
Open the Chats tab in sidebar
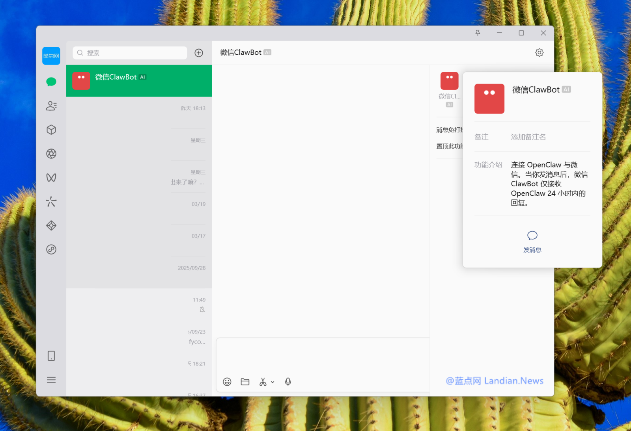click(x=51, y=82)
